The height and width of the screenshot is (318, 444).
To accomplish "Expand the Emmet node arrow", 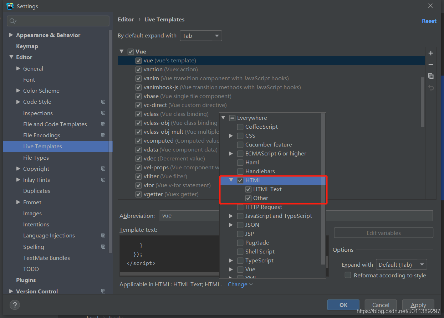I will [x=18, y=202].
